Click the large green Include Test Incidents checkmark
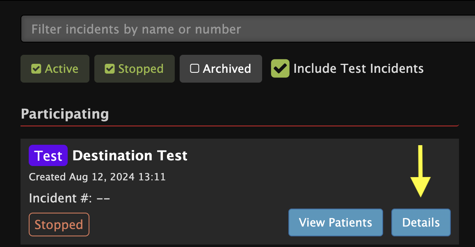Image resolution: width=475 pixels, height=247 pixels. [x=280, y=69]
